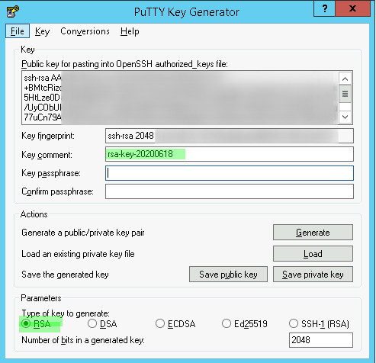Select the Ed25519 key type

coord(245,324)
